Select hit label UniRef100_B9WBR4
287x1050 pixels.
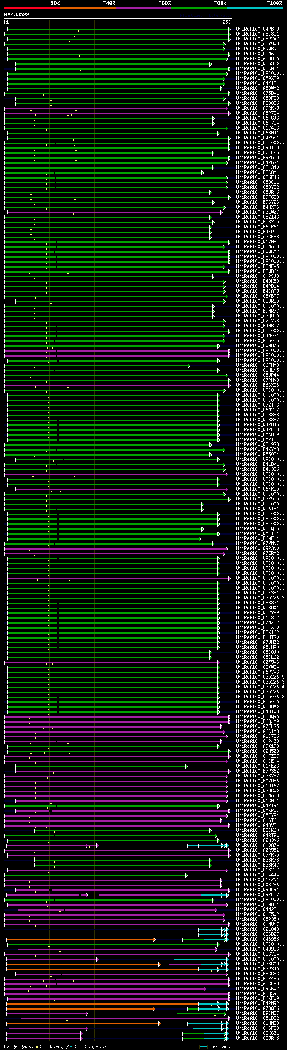coord(257,49)
